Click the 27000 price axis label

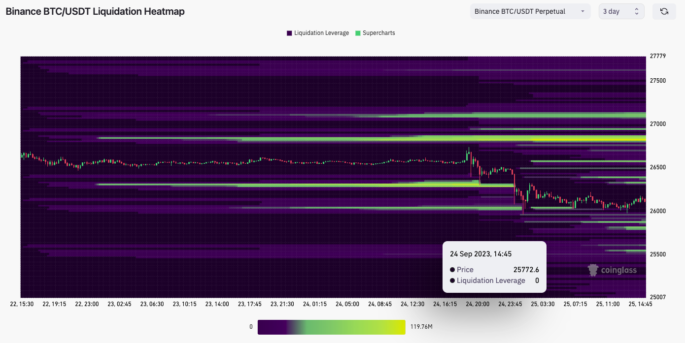658,124
